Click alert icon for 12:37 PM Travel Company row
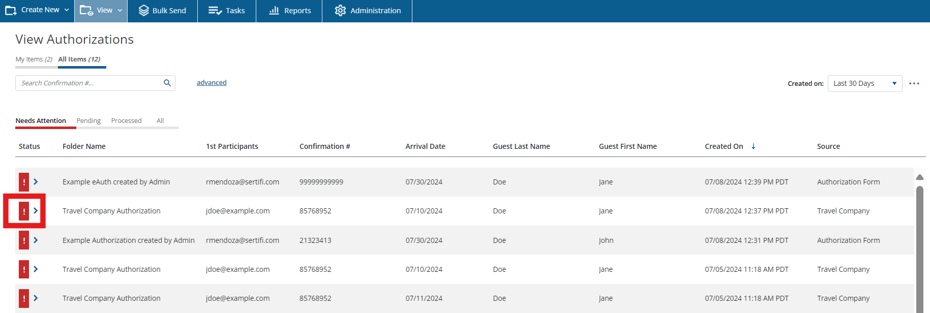Screen dimensions: 930x313 (x=24, y=211)
